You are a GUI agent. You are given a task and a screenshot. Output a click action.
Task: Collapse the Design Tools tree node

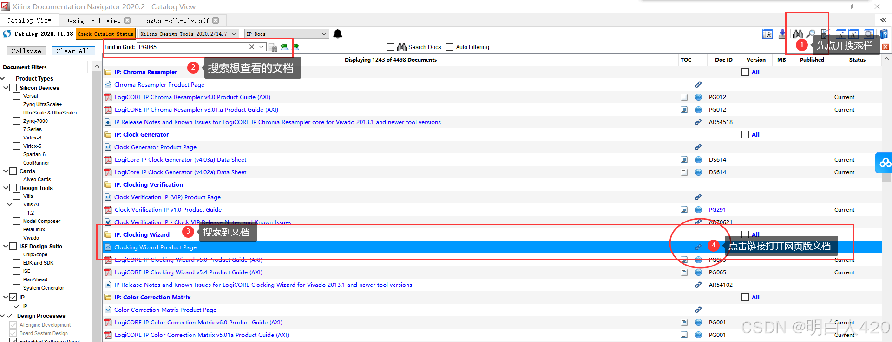click(6, 188)
